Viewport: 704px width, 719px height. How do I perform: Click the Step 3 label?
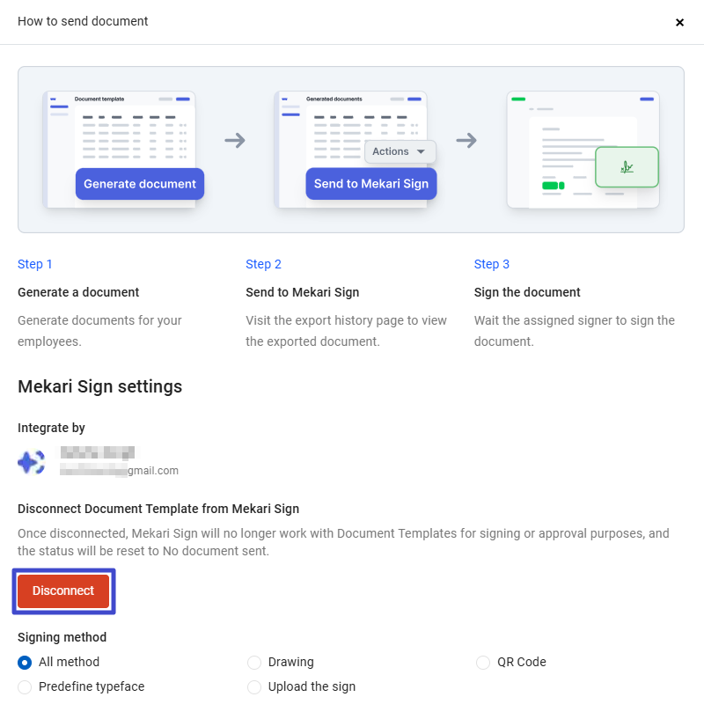click(492, 264)
